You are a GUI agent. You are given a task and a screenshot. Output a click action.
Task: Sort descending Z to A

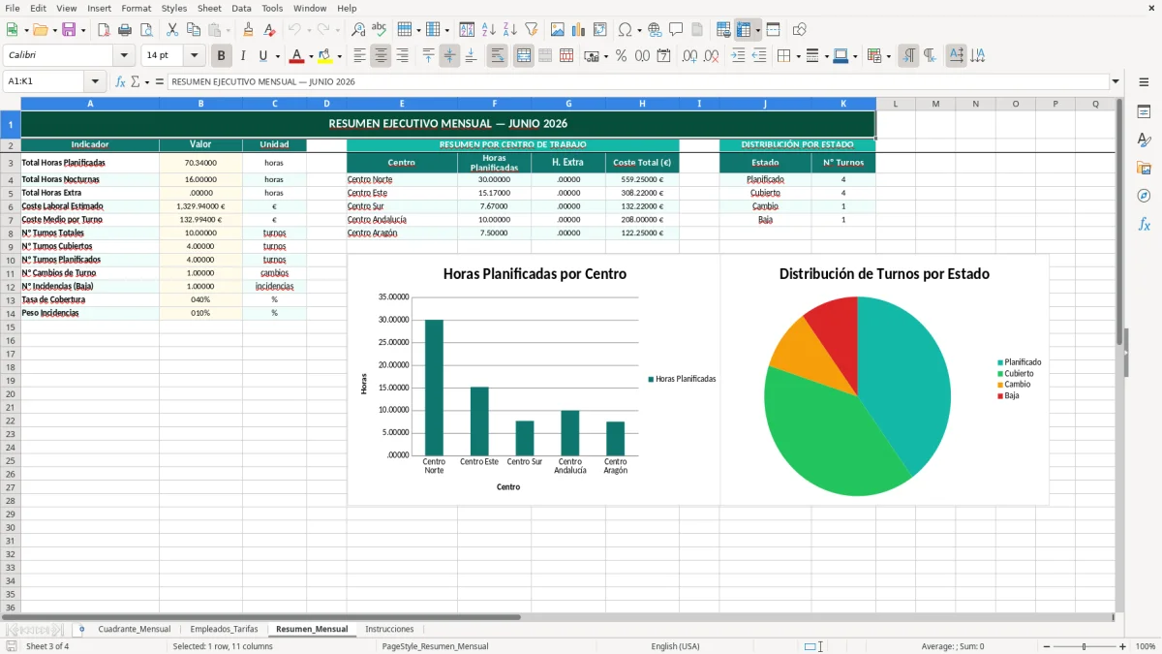point(509,30)
